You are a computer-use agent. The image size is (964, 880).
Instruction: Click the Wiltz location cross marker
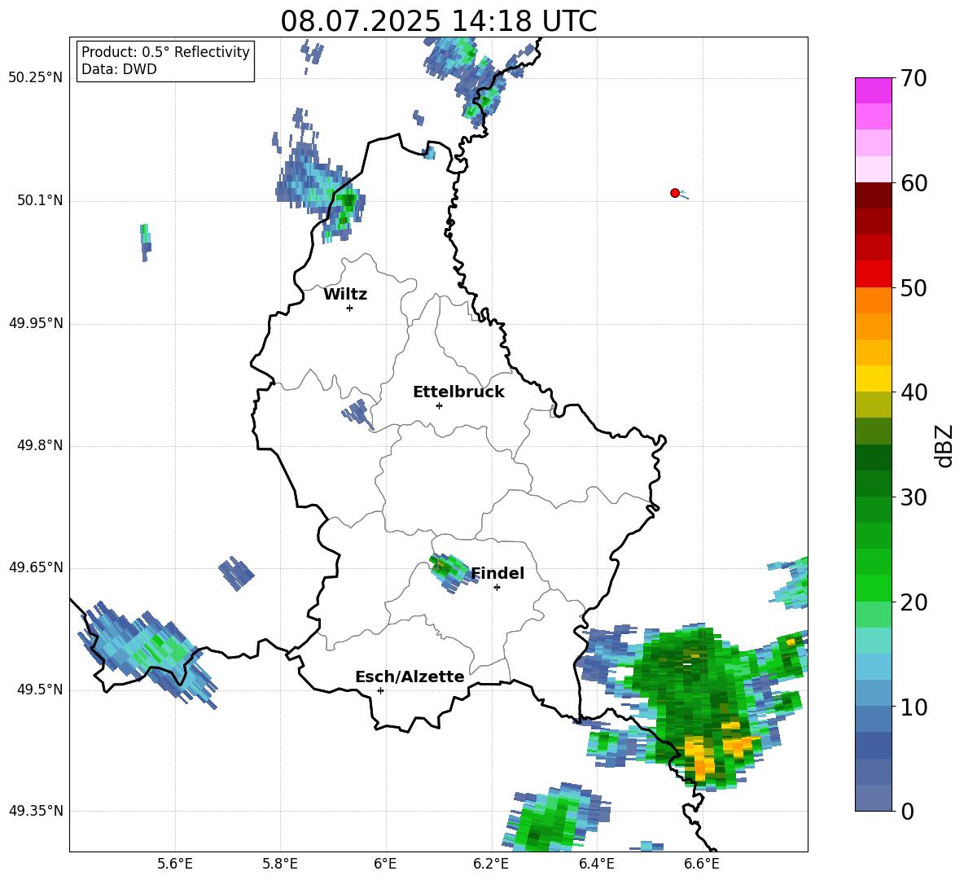(x=350, y=308)
